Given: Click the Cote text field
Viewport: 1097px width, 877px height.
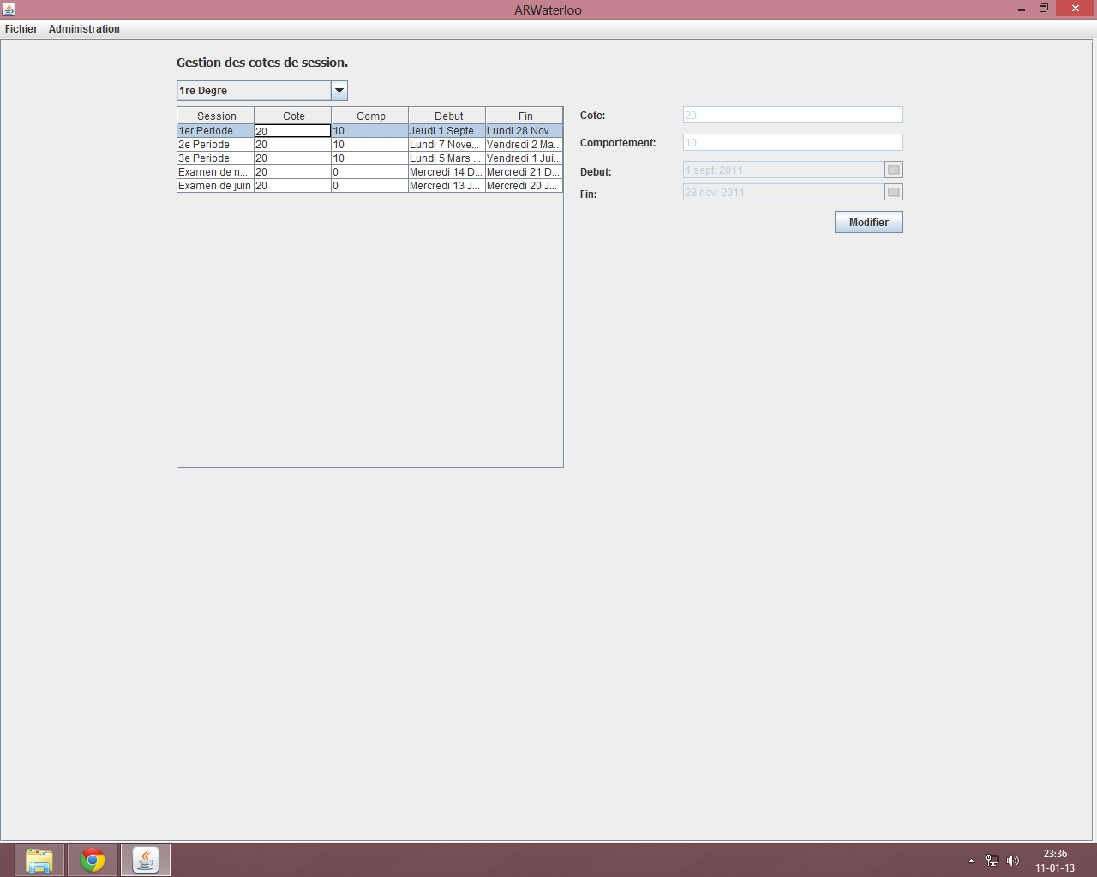Looking at the screenshot, I should [x=792, y=115].
